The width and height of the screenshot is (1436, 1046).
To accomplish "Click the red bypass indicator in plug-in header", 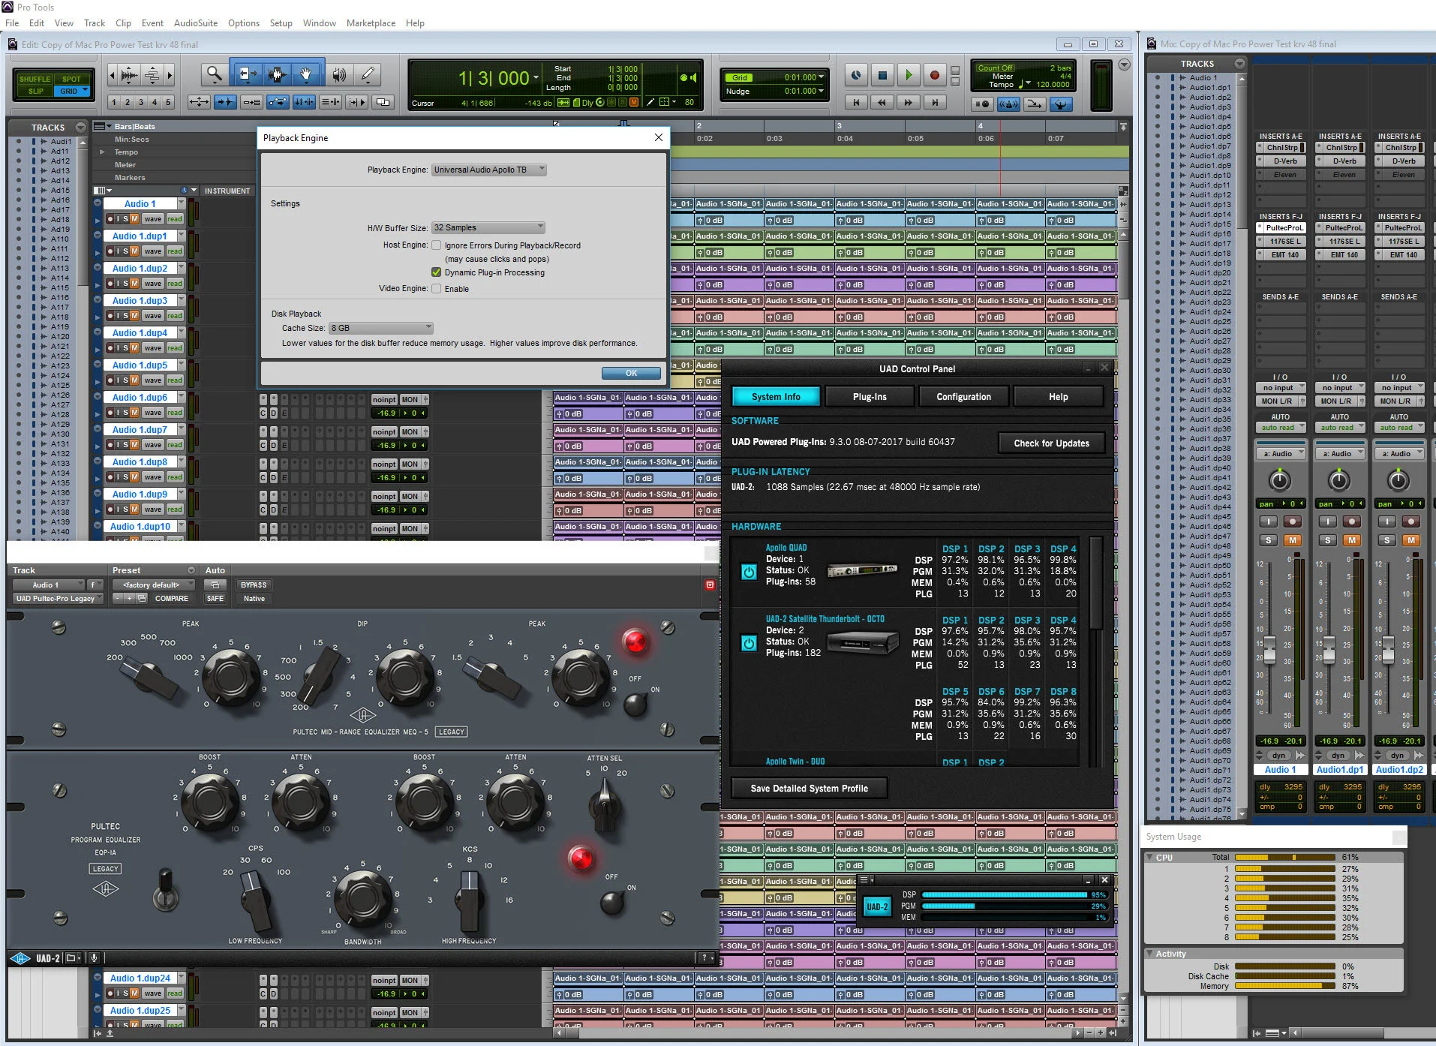I will click(x=710, y=585).
